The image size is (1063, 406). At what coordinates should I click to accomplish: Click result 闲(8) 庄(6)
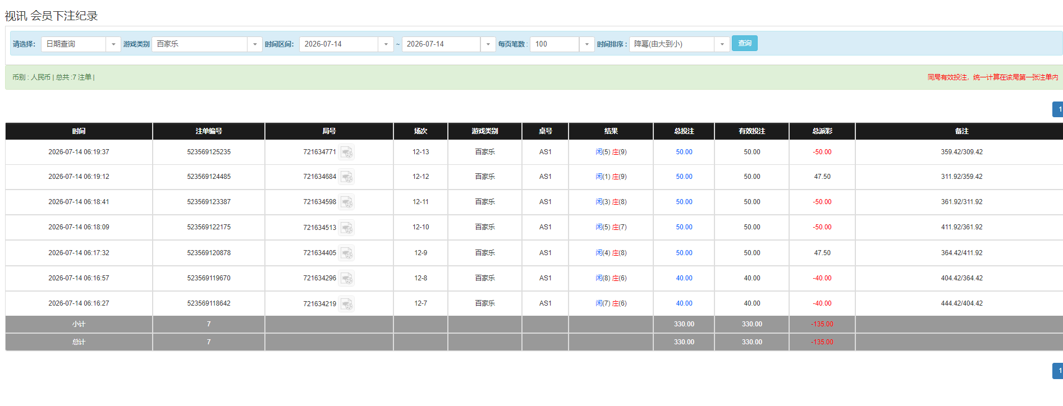click(x=611, y=278)
